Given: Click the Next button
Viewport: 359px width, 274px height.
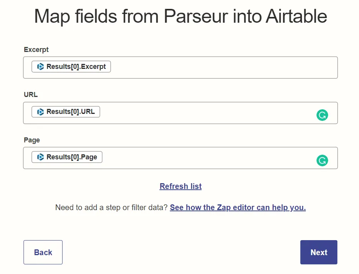Looking at the screenshot, I should click(x=318, y=252).
